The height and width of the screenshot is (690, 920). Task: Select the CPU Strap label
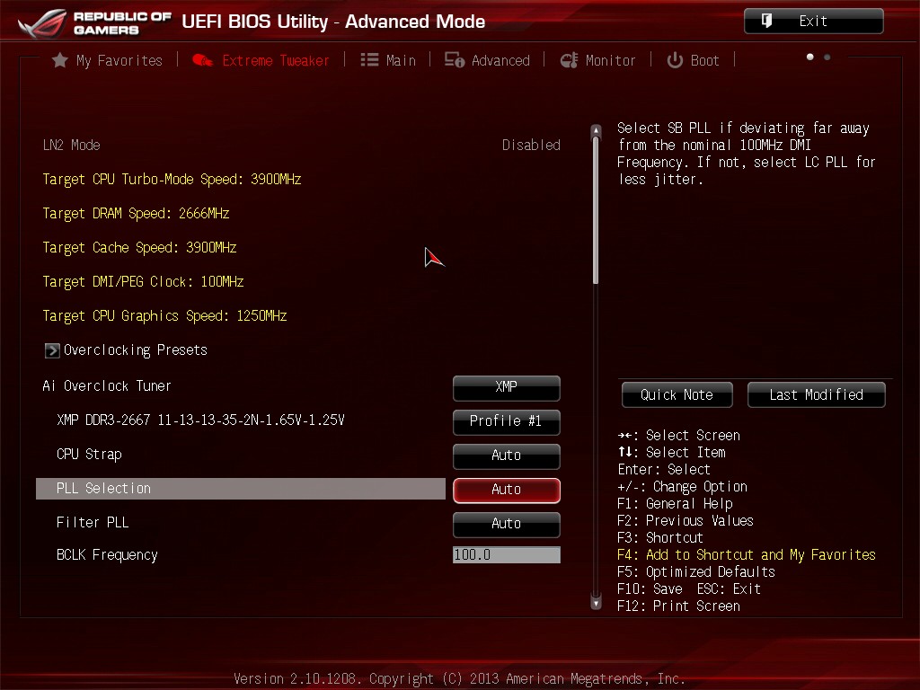[x=89, y=455]
